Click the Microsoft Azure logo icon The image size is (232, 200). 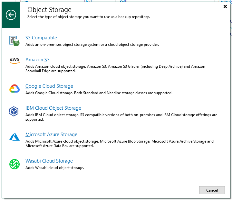click(x=15, y=137)
